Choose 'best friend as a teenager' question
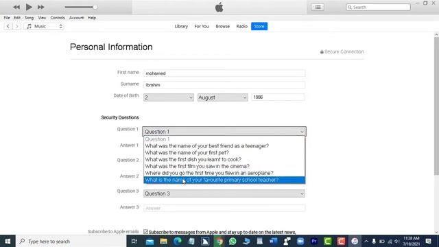This screenshot has width=439, height=247. (x=224, y=146)
